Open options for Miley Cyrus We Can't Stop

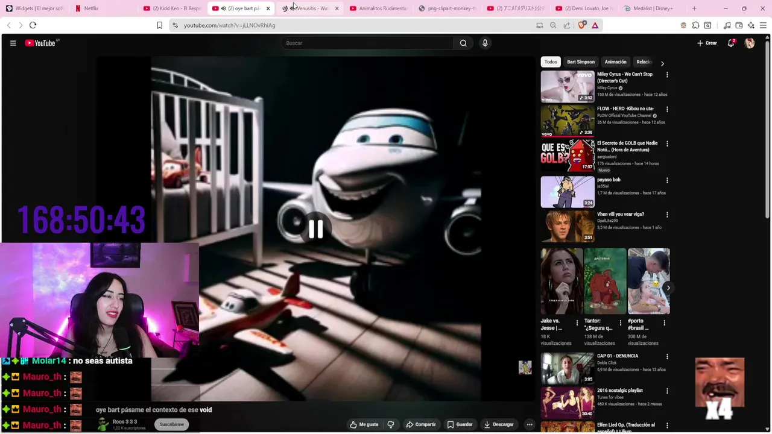(667, 75)
